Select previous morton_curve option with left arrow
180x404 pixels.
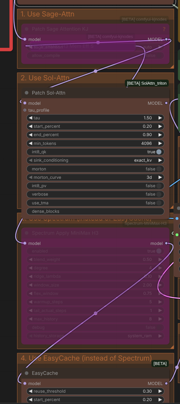(x=31, y=177)
